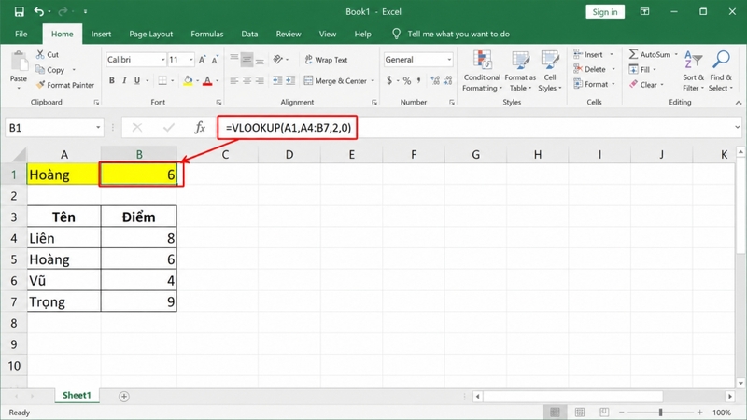Switch to Page Layout view in the status bar
This screenshot has height=420, width=747.
[x=580, y=413]
